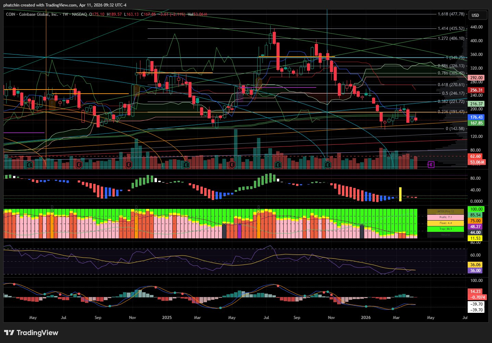The height and width of the screenshot is (343, 492).
Task: Select the 0.382 (221.72) Fibonacci label
Action: pos(451,102)
